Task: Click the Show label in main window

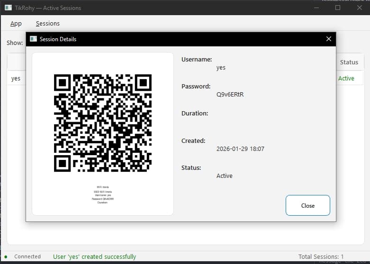Action: (15, 43)
